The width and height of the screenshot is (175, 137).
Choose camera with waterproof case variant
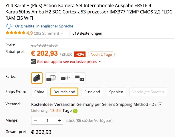[51, 78]
